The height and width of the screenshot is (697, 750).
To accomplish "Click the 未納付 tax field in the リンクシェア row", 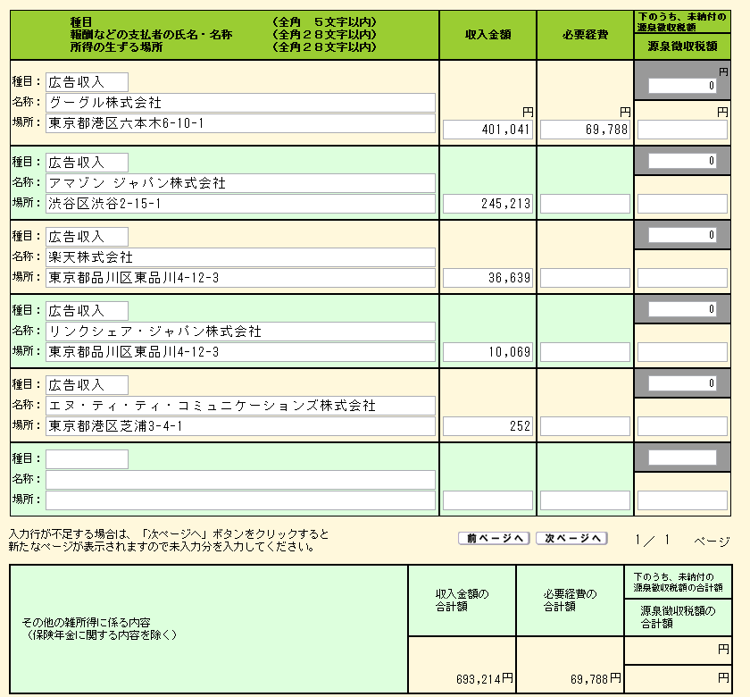I will coord(682,309).
